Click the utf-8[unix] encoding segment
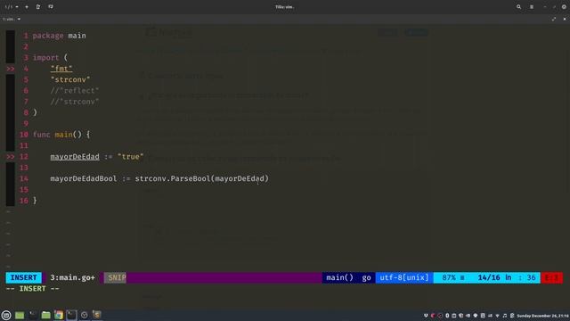The image size is (570, 321). (404, 277)
